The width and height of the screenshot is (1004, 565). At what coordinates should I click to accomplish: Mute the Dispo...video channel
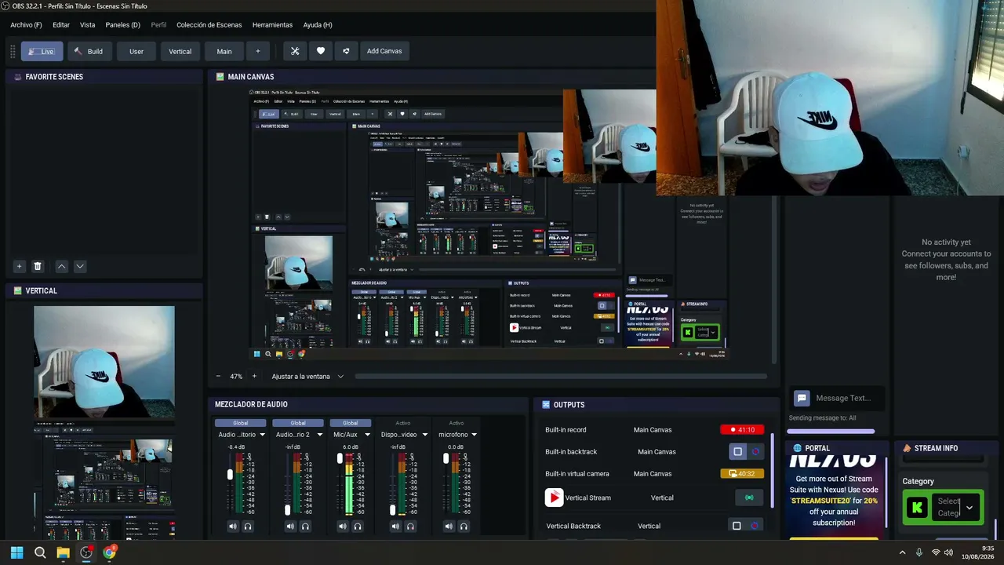(395, 527)
